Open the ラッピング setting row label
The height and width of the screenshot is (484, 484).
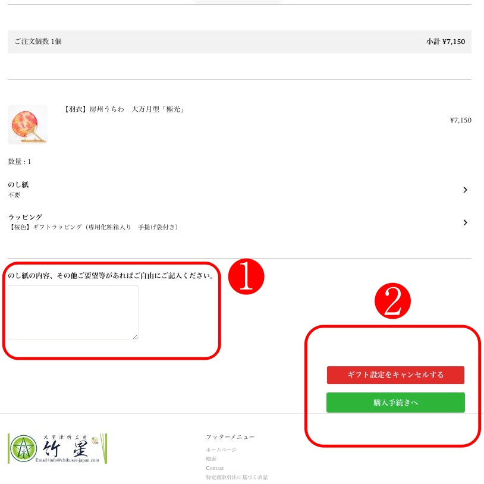tap(25, 217)
